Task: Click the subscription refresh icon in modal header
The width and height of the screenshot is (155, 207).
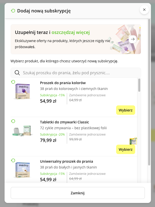Action: 13,11
